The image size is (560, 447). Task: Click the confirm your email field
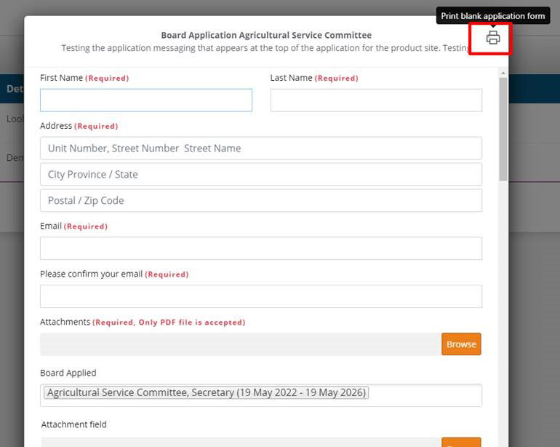click(261, 296)
